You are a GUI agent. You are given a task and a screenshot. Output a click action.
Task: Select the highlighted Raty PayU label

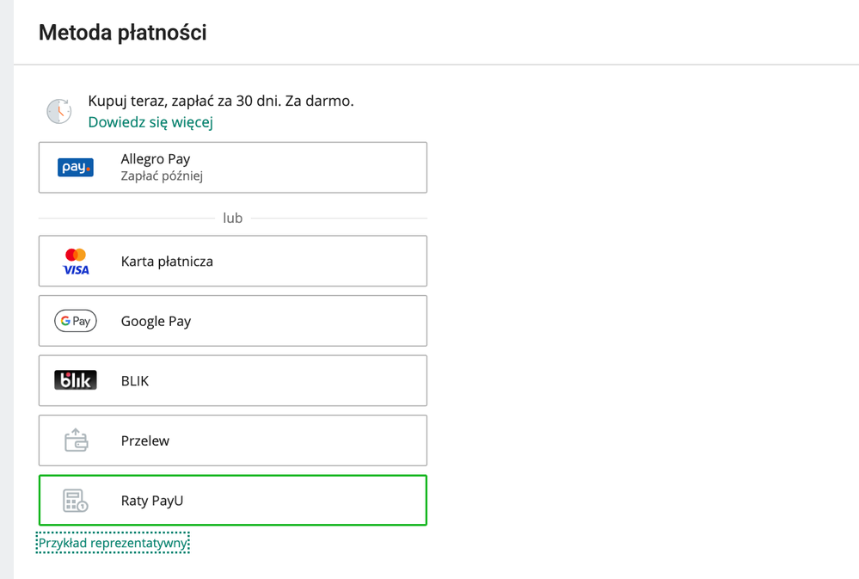[x=152, y=501]
